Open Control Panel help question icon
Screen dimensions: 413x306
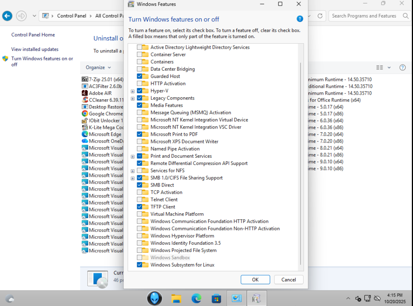pos(402,68)
